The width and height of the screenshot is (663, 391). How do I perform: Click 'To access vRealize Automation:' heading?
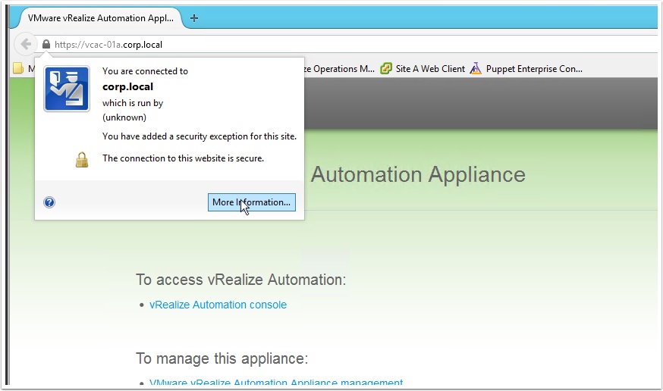(241, 280)
